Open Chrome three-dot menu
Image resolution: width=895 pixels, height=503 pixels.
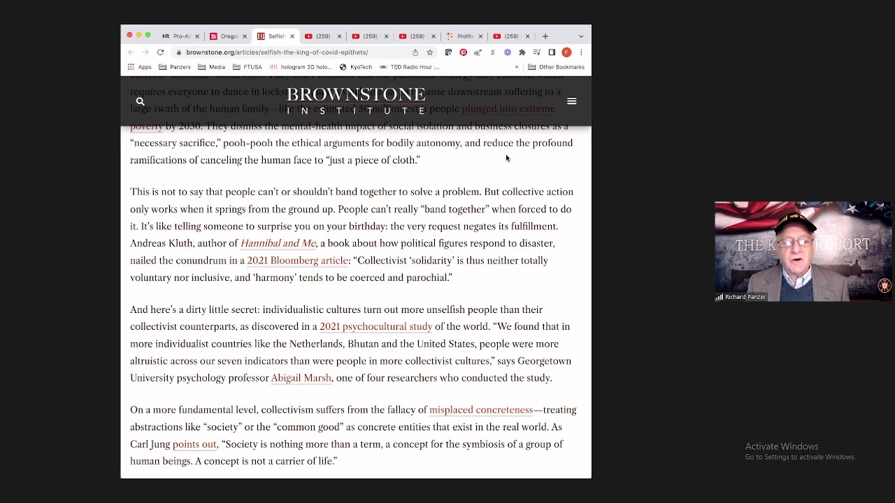coord(581,52)
